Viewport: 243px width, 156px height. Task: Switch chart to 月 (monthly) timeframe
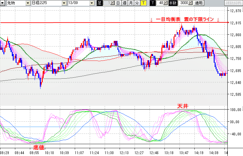(x=131, y=3)
